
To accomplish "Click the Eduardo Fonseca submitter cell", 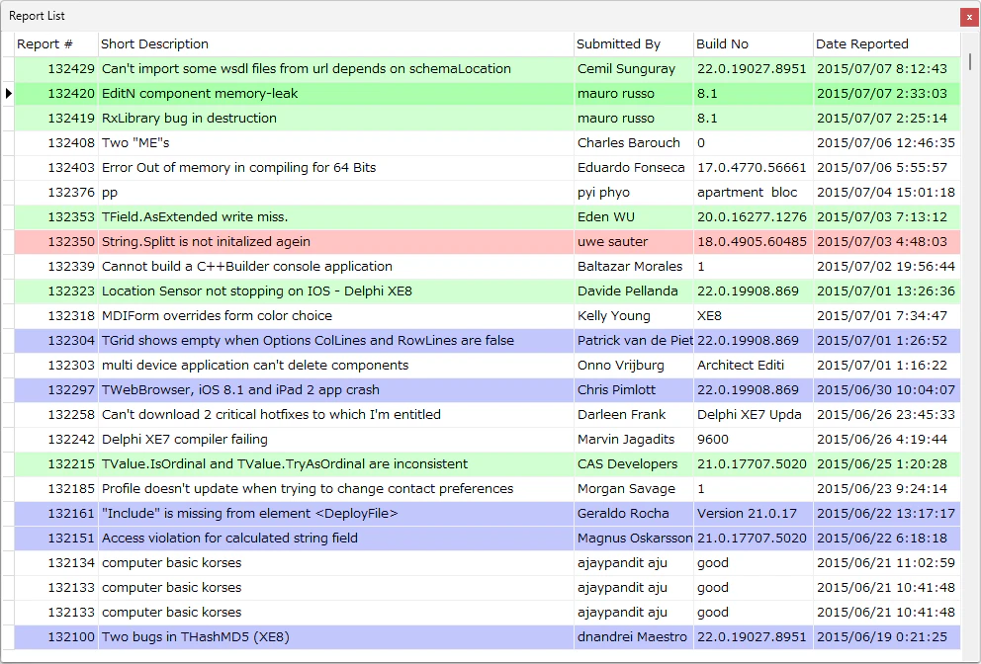I will click(x=633, y=168).
